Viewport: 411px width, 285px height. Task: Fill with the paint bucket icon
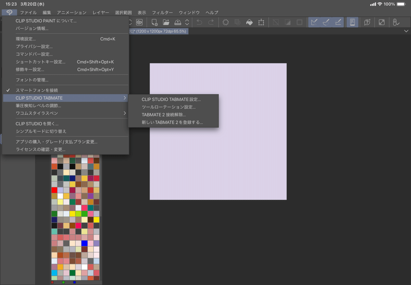(250, 22)
